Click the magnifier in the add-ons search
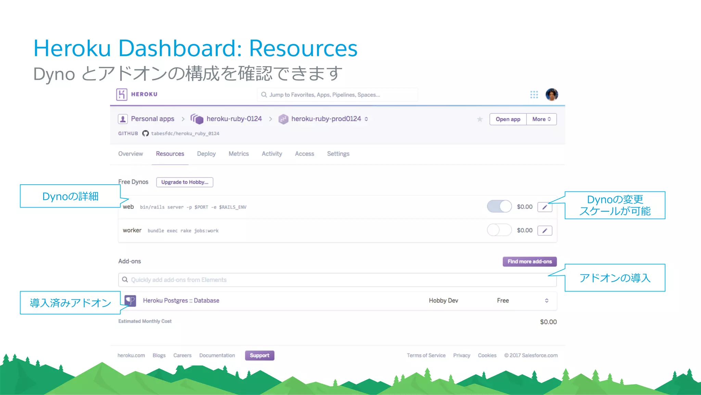The image size is (701, 395). pos(125,280)
